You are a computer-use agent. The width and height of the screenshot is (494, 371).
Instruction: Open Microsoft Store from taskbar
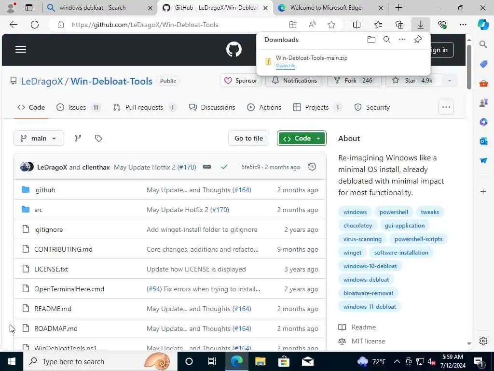point(284,361)
